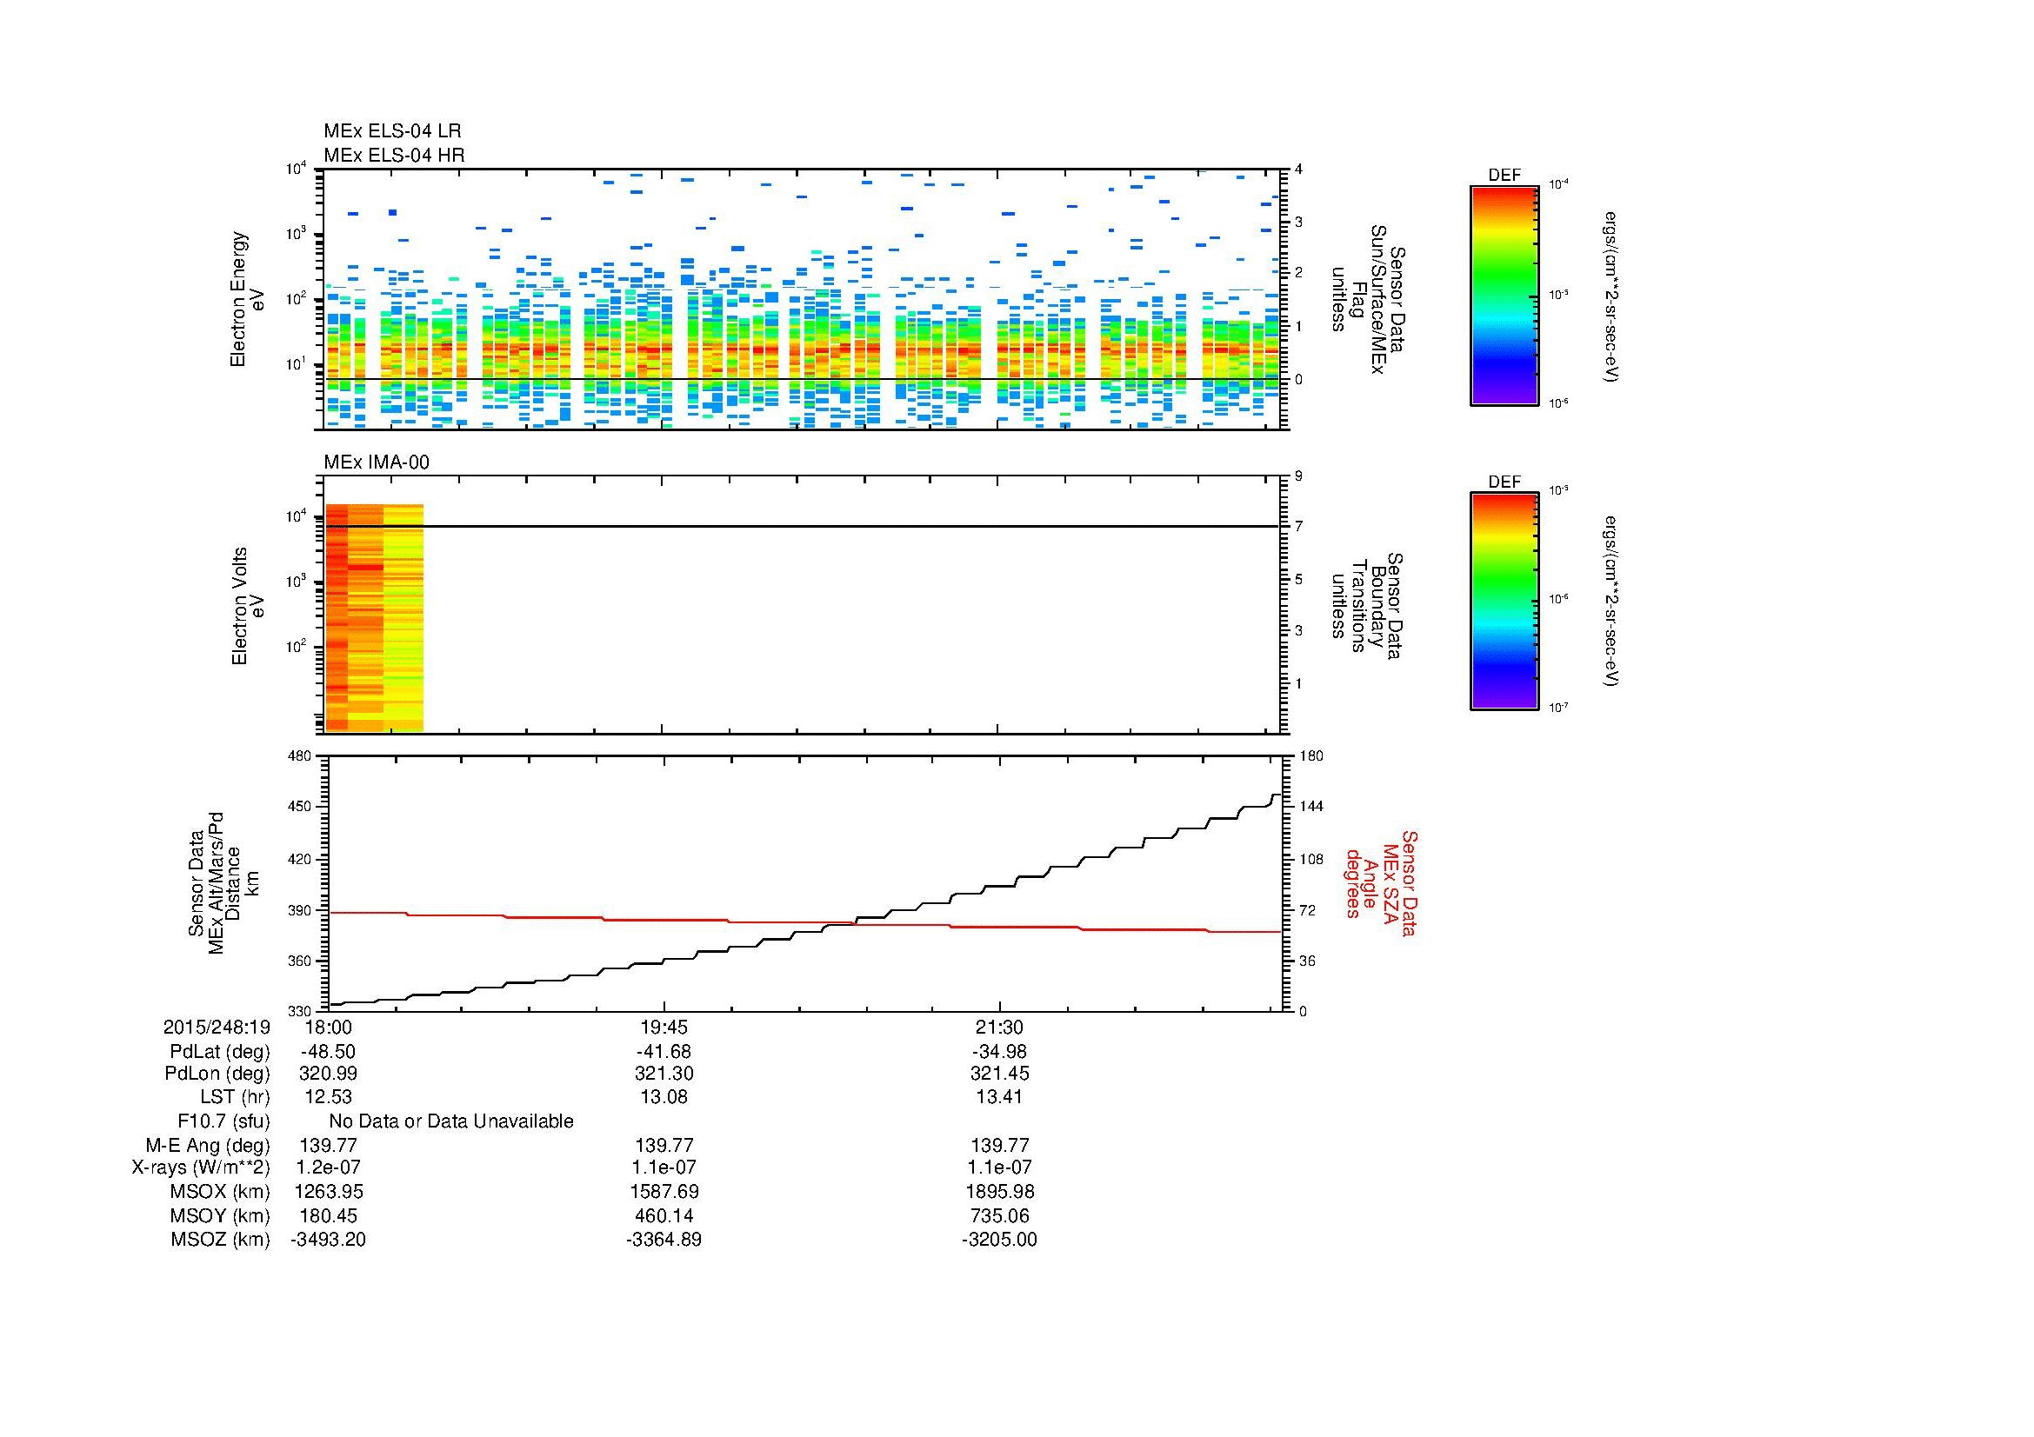2034x1437 pixels.
Task: Click the 'MSOY (km)' row label
Action: pos(221,1215)
